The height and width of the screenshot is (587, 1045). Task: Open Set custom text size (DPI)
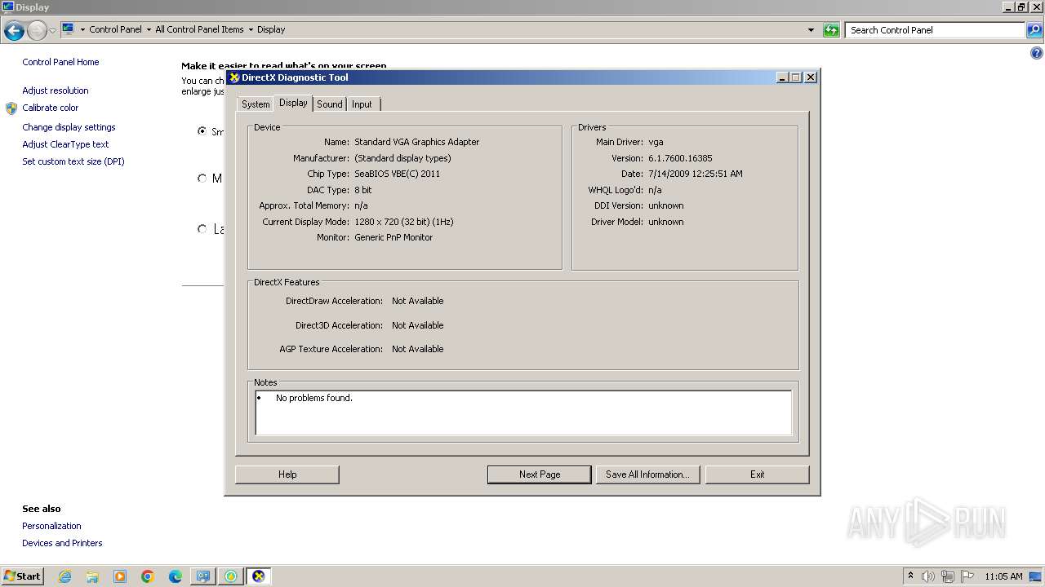click(x=73, y=161)
